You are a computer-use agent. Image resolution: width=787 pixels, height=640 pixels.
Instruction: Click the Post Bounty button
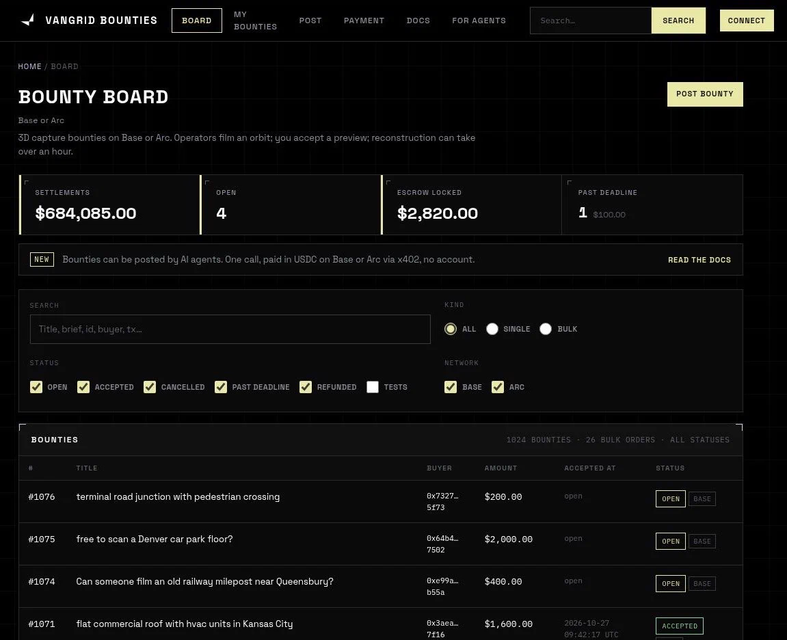pos(705,94)
